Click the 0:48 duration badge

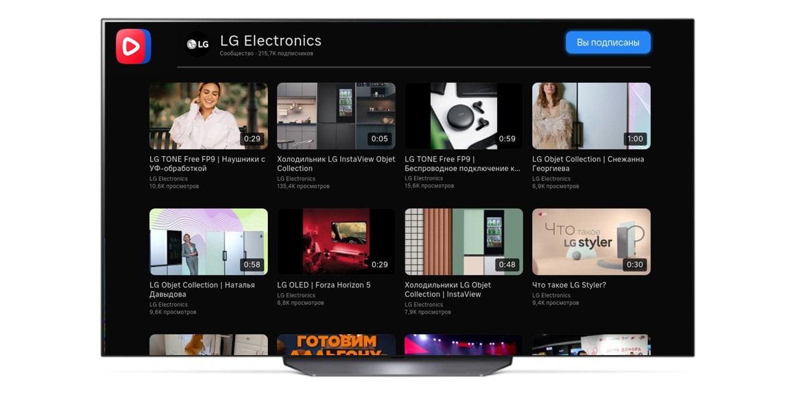click(507, 265)
